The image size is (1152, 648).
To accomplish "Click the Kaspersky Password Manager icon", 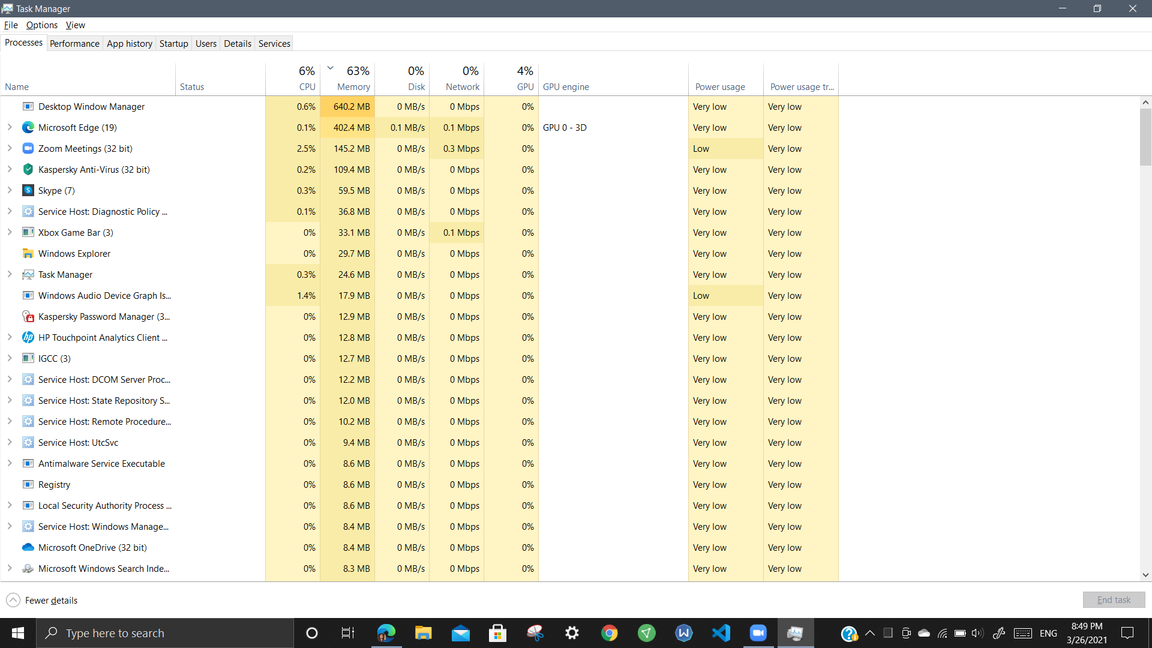I will tap(28, 316).
